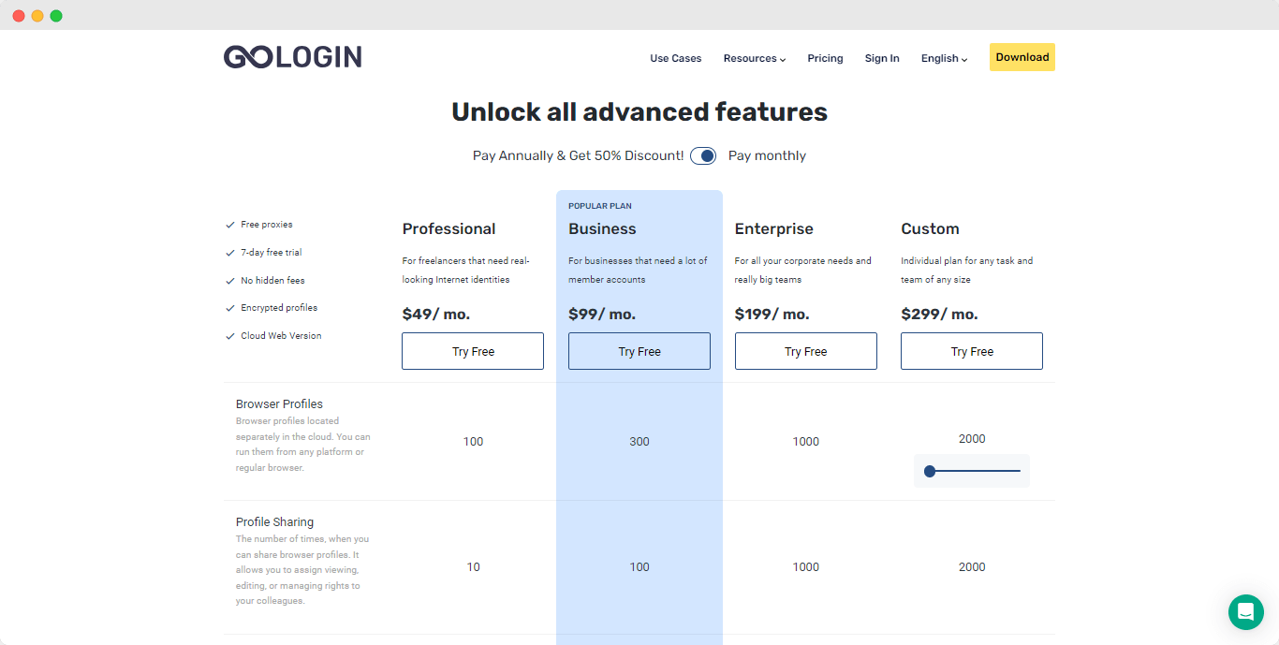Try Free on the Enterprise plan
This screenshot has width=1279, height=645.
[x=805, y=351]
